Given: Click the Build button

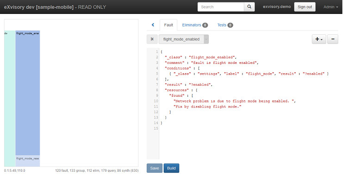Looking at the screenshot, I should pos(171,168).
